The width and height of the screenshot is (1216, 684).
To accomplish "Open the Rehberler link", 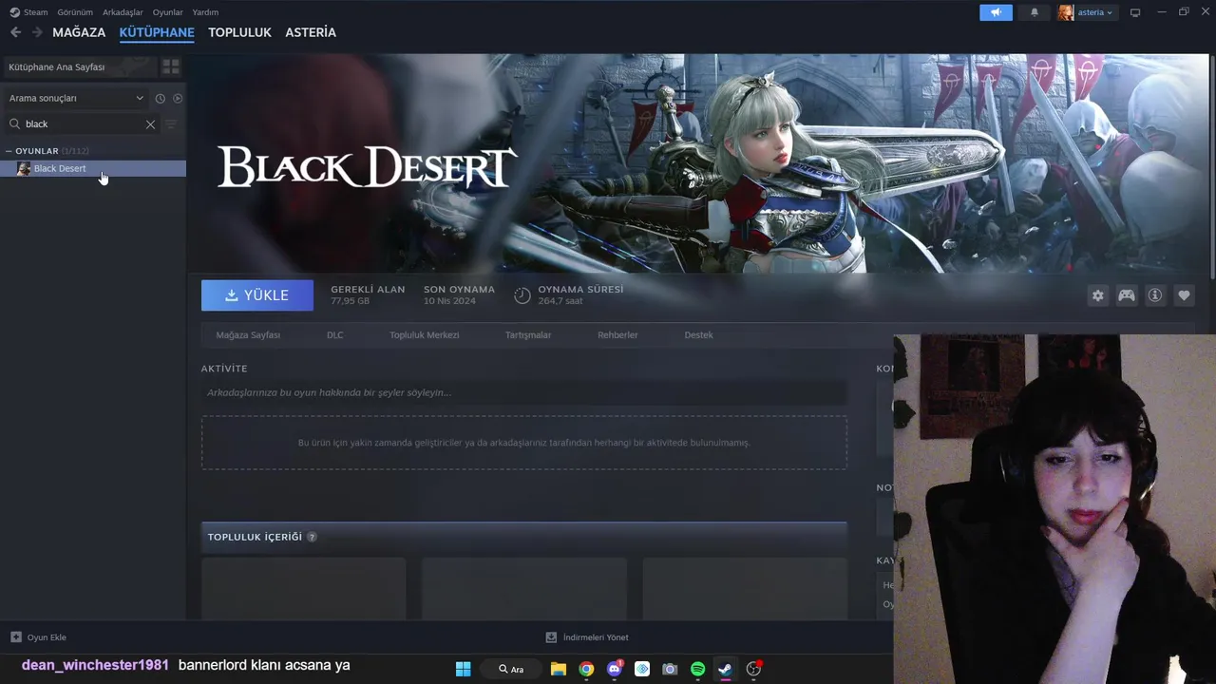I will tap(617, 335).
